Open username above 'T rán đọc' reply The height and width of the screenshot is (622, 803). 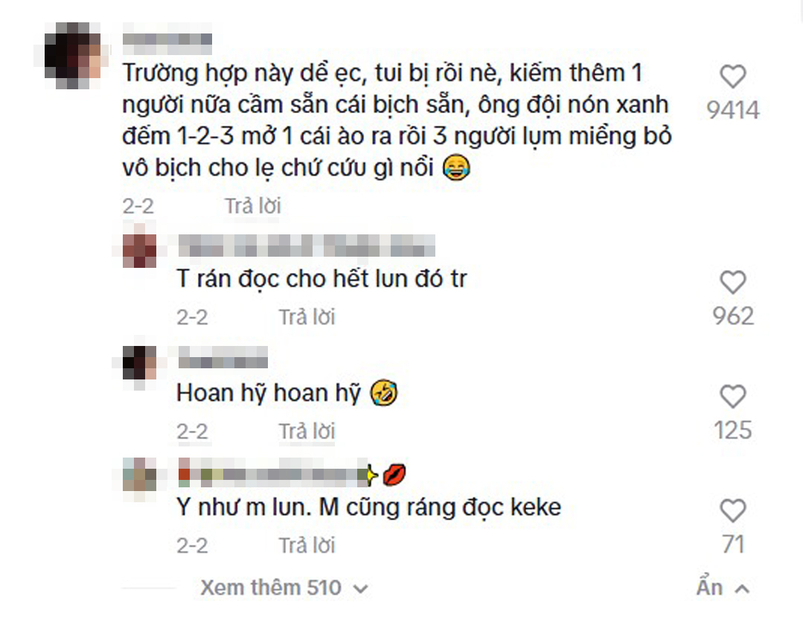[307, 246]
